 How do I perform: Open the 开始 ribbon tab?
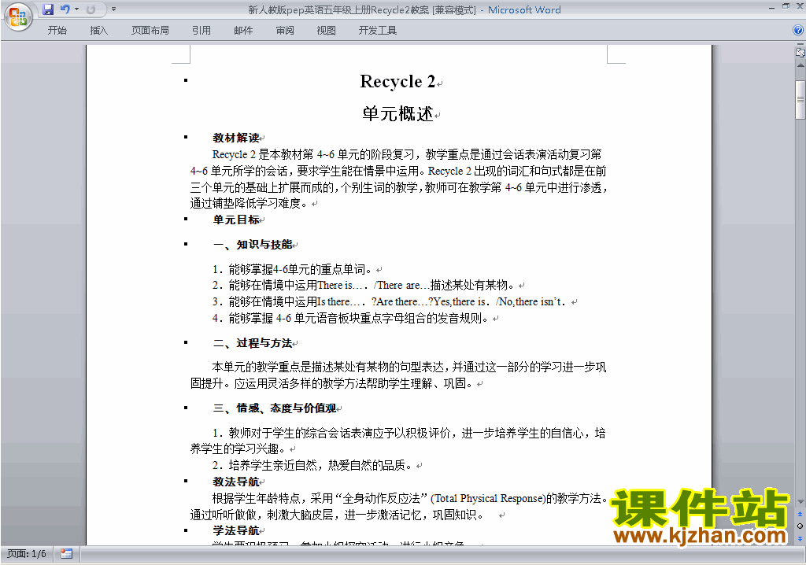(x=57, y=31)
